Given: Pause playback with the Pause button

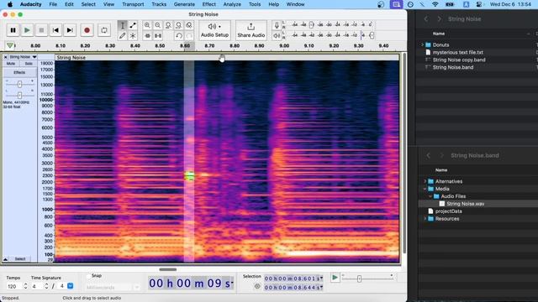Looking at the screenshot, I should [13, 30].
